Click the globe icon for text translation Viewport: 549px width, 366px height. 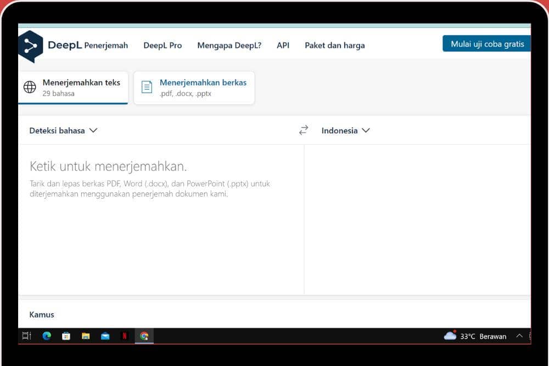30,87
